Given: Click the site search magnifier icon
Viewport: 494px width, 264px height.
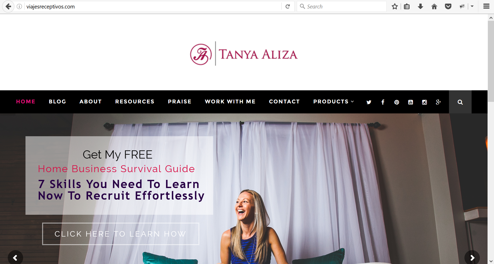Looking at the screenshot, I should coord(460,102).
